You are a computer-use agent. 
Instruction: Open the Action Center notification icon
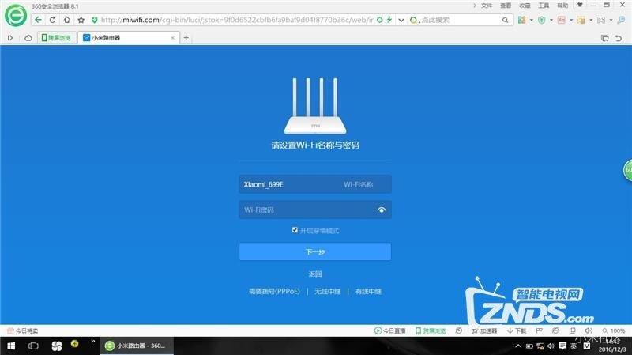pos(562,346)
